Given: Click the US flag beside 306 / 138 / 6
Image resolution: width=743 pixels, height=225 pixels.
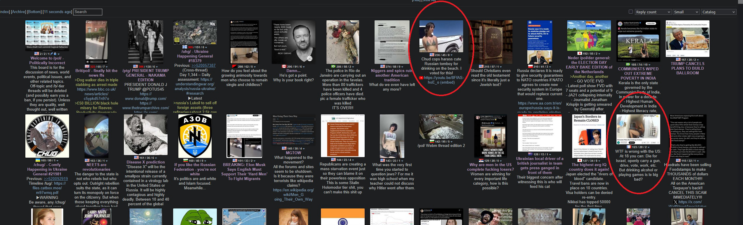Looking at the screenshot, I should 136,66.
